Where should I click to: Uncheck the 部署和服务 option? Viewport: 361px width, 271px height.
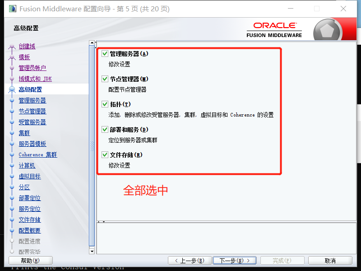105,129
